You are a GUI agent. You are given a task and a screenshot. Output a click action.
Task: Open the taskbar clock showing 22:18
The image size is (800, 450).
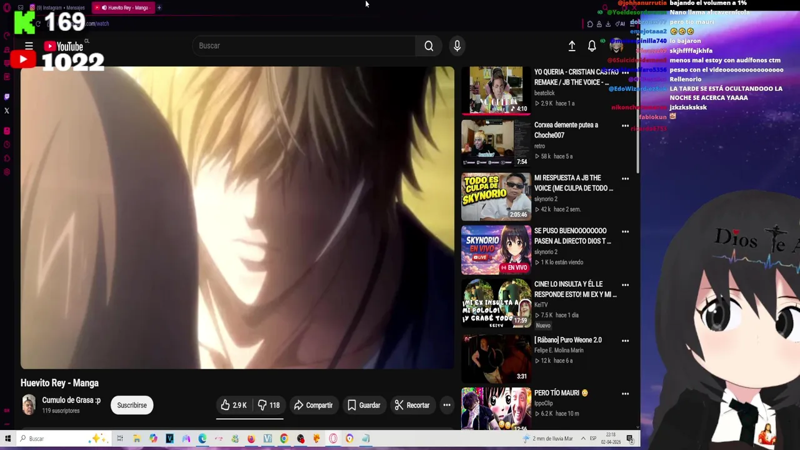[x=611, y=439]
